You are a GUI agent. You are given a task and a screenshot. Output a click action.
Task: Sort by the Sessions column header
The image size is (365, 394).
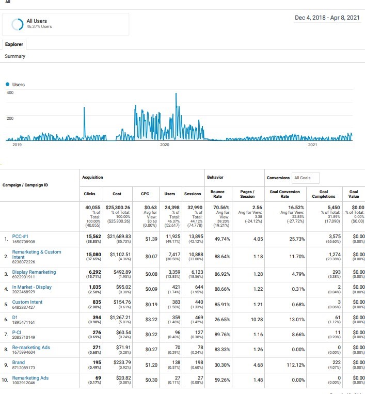click(x=193, y=194)
